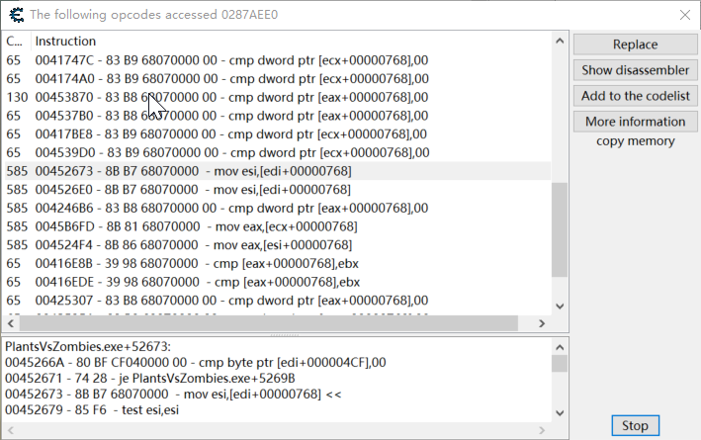Click detail line 00452679 test esi,esi
This screenshot has width=701, height=440.
pyautogui.click(x=92, y=409)
